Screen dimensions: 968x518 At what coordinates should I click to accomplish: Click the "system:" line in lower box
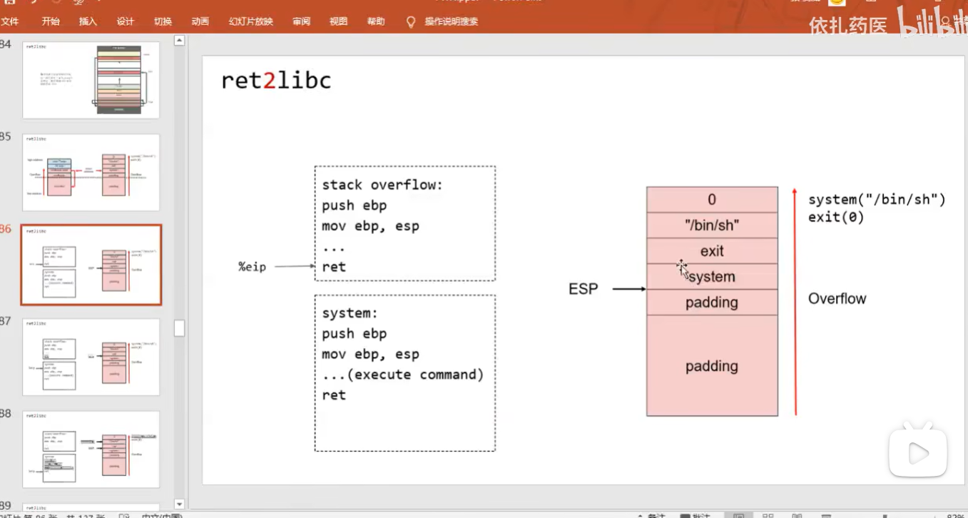[350, 313]
